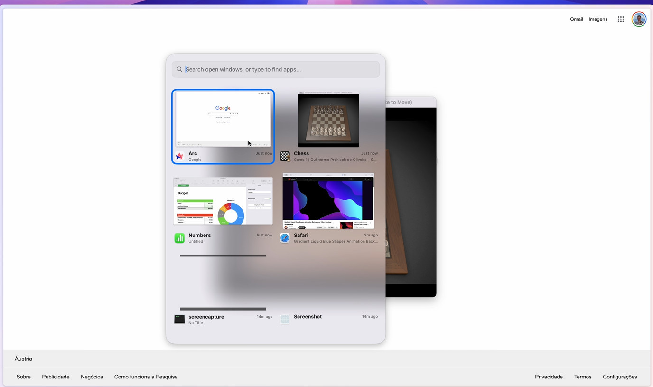Open the Termos footer link
Viewport: 653px width, 387px height.
583,377
